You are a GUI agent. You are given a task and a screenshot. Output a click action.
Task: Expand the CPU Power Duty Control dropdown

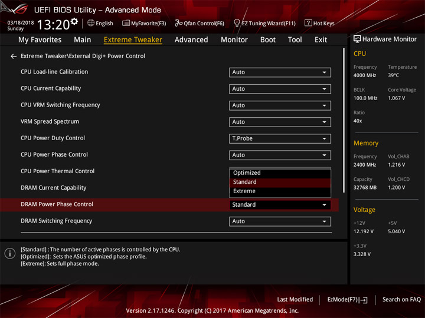pyautogui.click(x=280, y=139)
